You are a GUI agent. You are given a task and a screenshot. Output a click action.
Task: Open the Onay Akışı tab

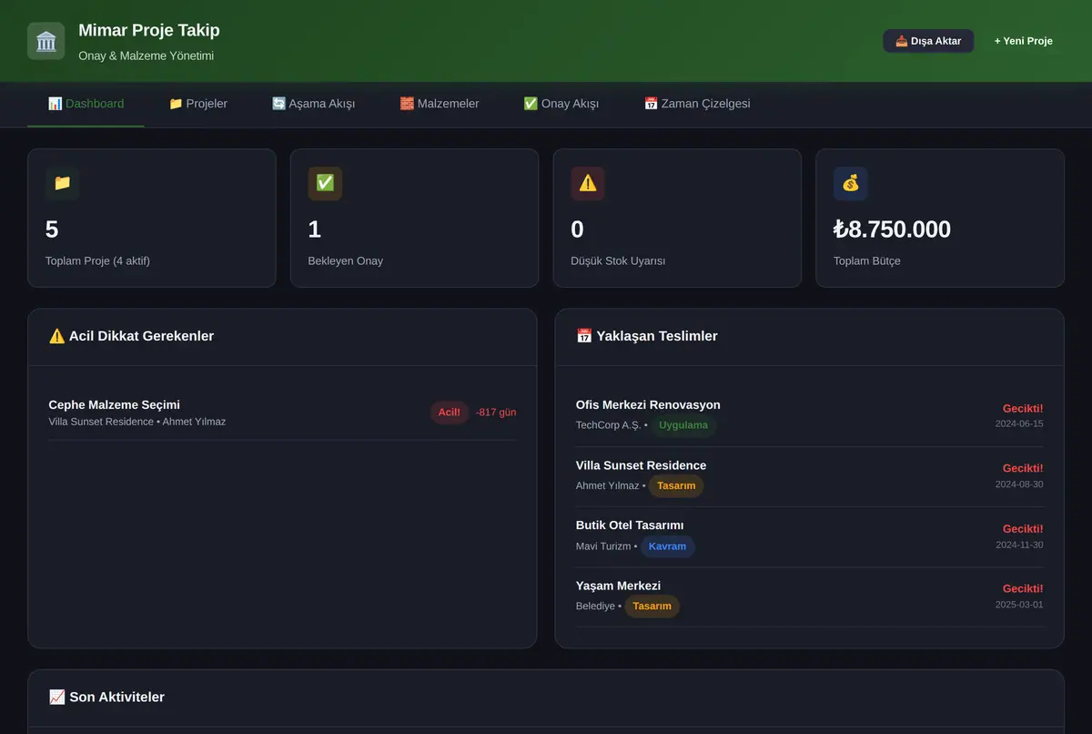pos(561,104)
